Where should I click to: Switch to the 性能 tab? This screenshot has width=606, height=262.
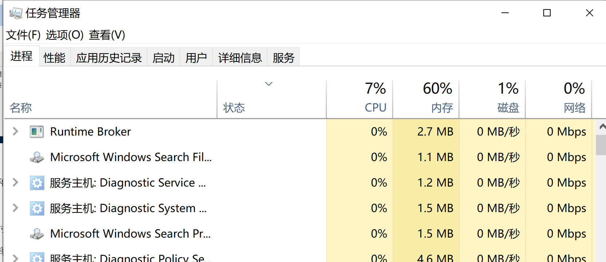point(54,58)
